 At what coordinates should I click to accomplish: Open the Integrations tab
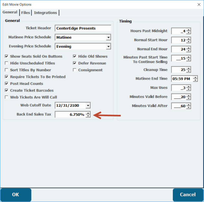coord(45,13)
